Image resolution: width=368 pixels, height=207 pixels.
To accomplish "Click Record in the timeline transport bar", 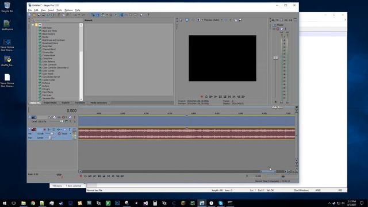I will pos(80,176).
